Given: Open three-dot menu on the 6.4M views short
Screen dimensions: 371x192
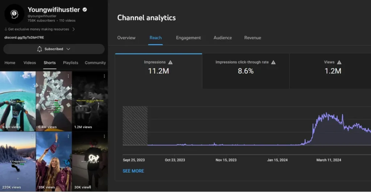Looking at the screenshot, I should (68, 76).
